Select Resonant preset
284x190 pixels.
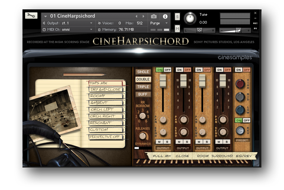(106, 123)
